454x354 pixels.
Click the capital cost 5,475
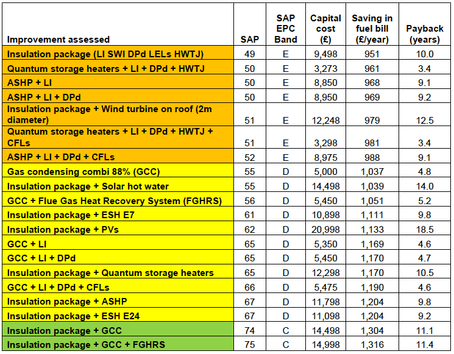326,288
